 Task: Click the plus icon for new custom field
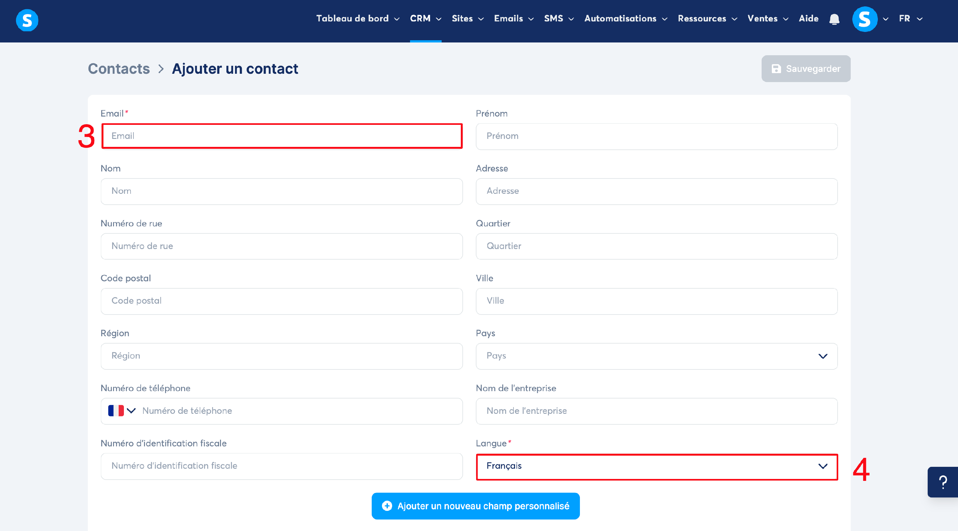click(387, 506)
